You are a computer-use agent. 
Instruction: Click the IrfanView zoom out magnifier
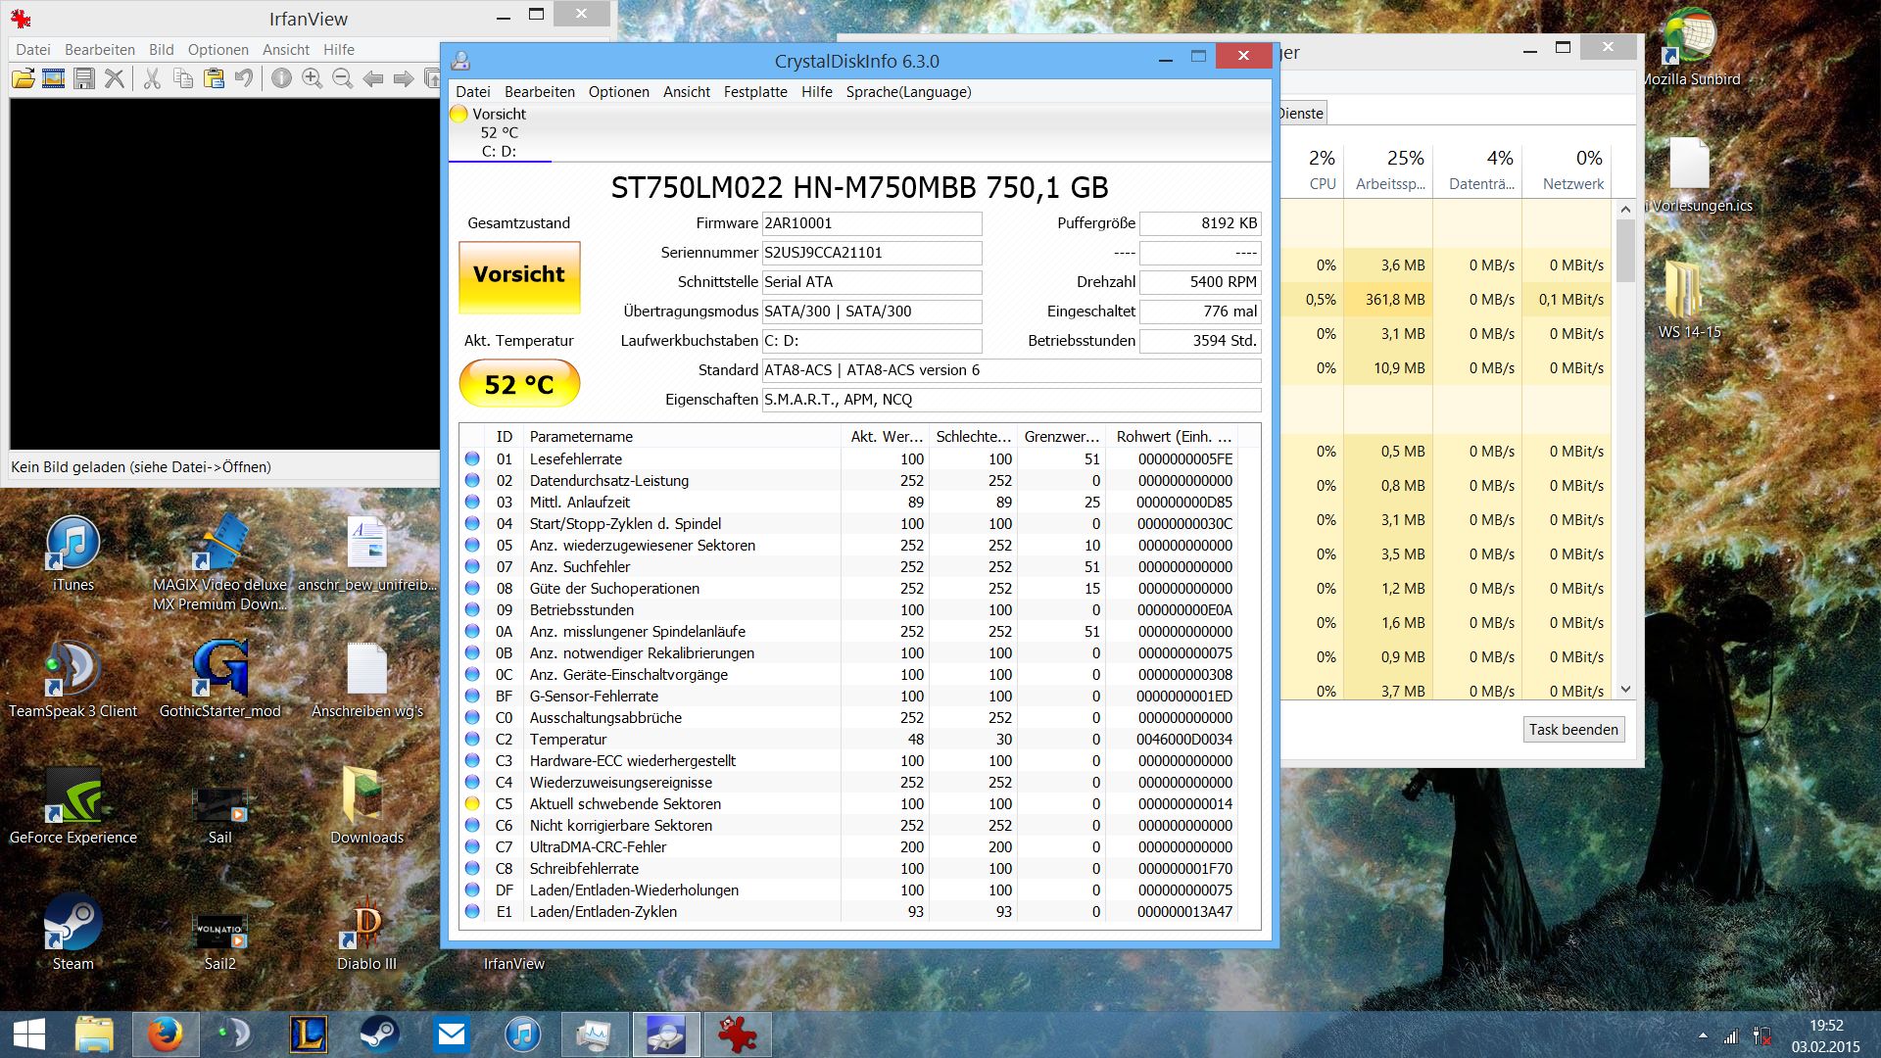point(342,78)
